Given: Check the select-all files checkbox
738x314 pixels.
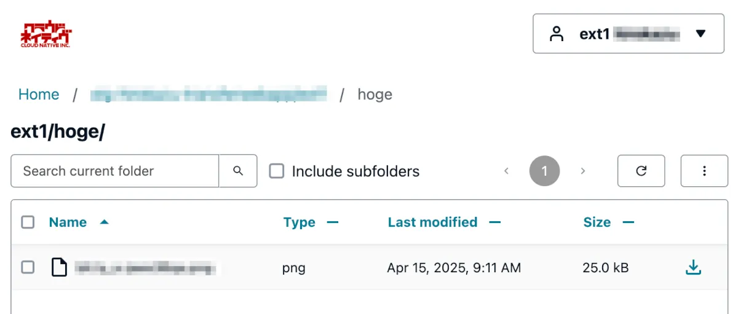Looking at the screenshot, I should pos(28,222).
